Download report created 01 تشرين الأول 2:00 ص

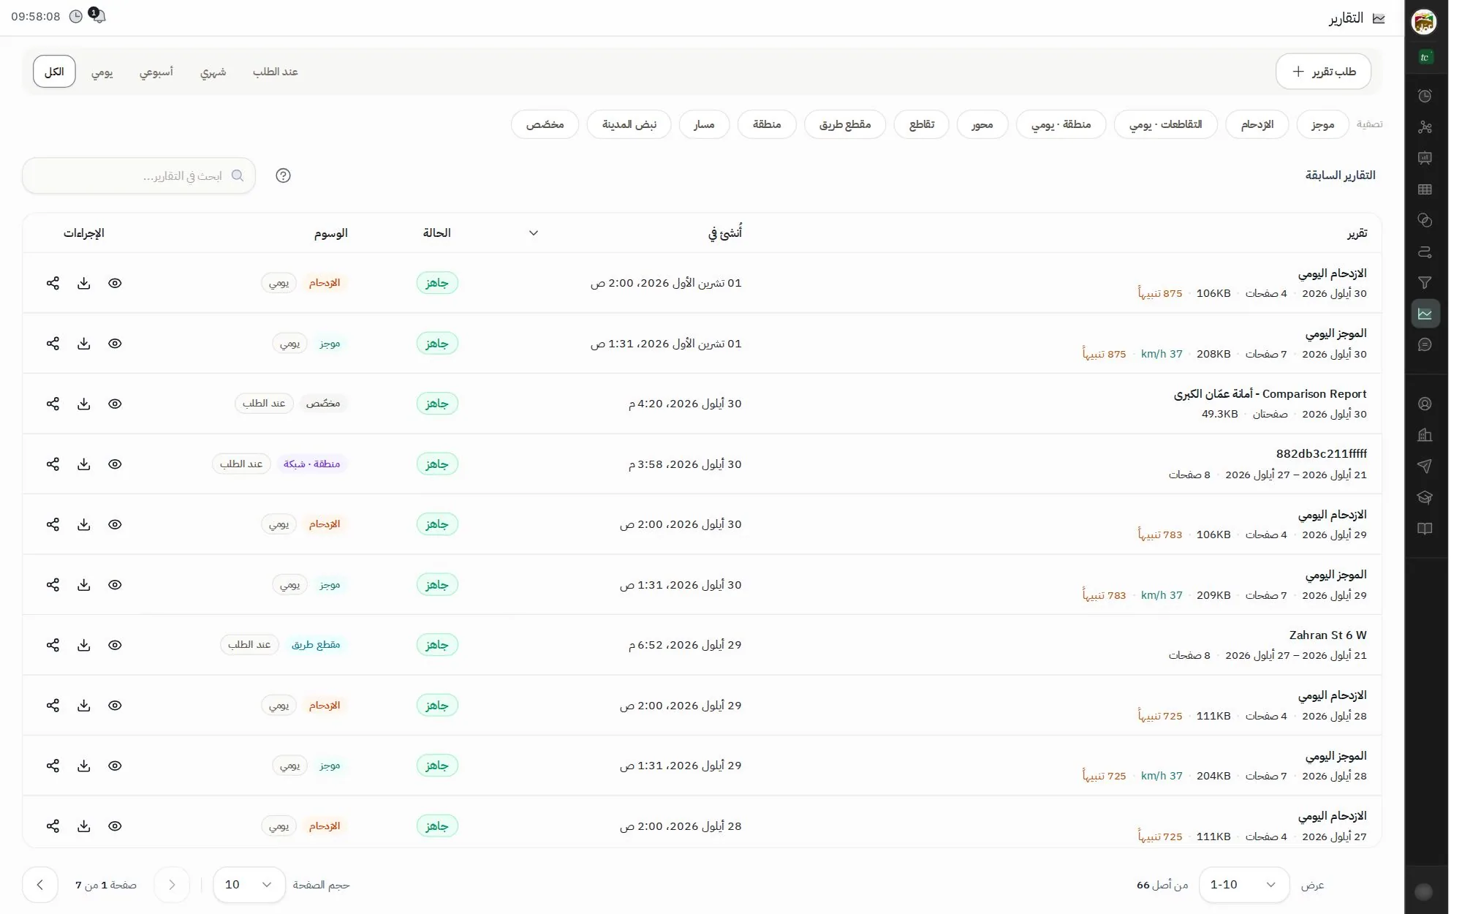[84, 283]
